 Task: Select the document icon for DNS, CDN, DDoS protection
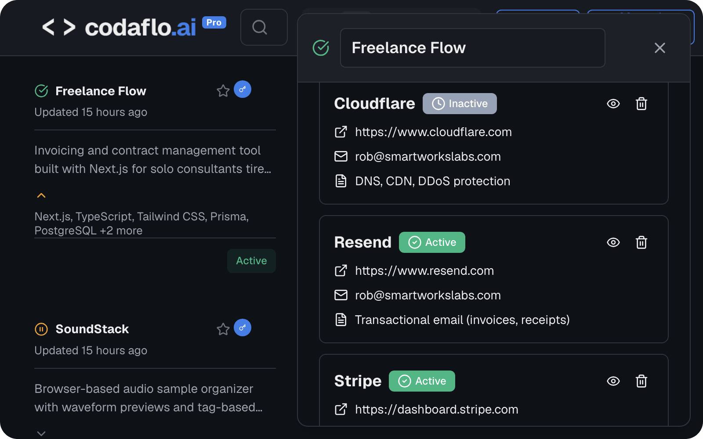pos(341,180)
